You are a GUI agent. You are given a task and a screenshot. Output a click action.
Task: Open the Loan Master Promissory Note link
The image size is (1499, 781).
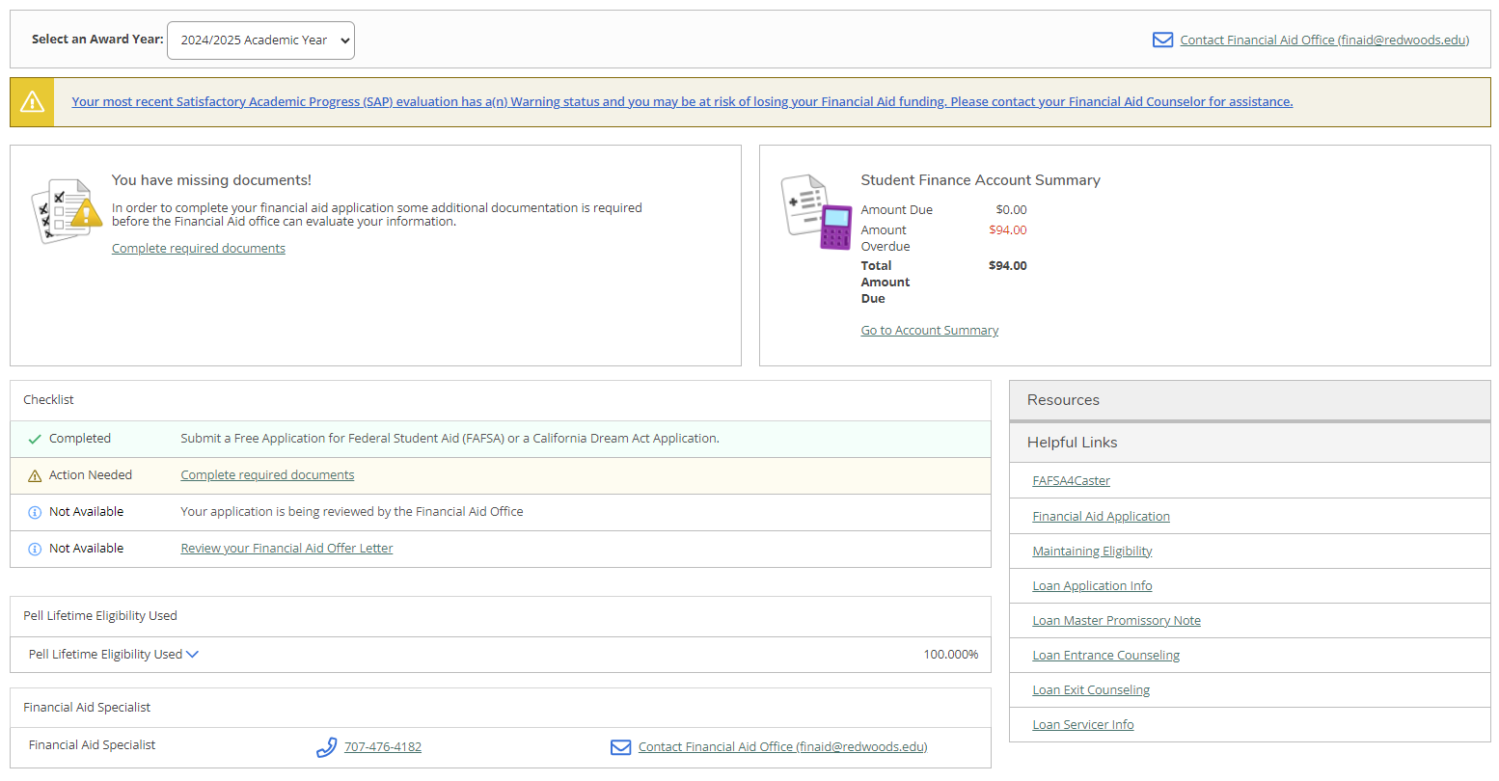click(1116, 621)
